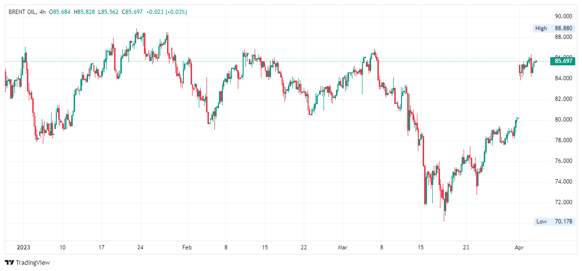Select the 88.880 high price value
Screen dimensions: 582x271
pyautogui.click(x=563, y=28)
